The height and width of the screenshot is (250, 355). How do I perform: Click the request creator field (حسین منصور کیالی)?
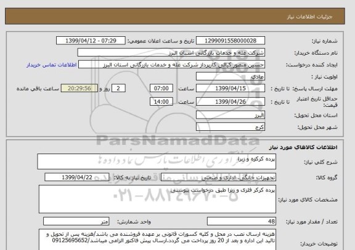(171, 64)
